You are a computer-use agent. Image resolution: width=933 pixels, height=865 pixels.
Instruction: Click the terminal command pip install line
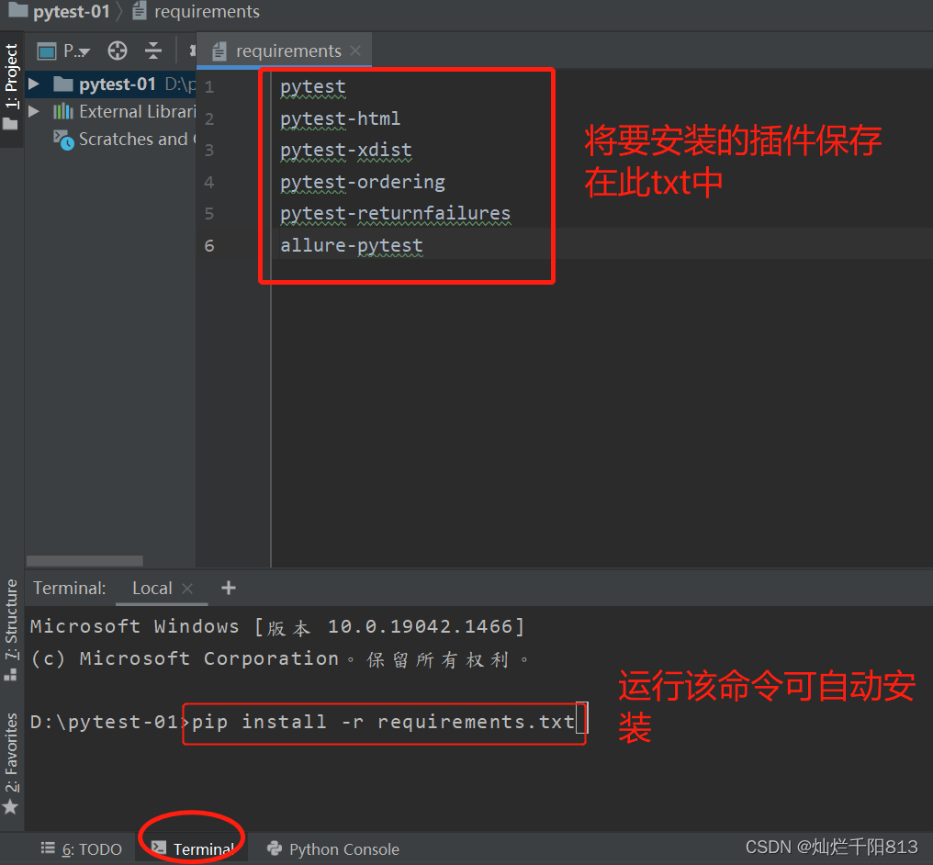(383, 723)
